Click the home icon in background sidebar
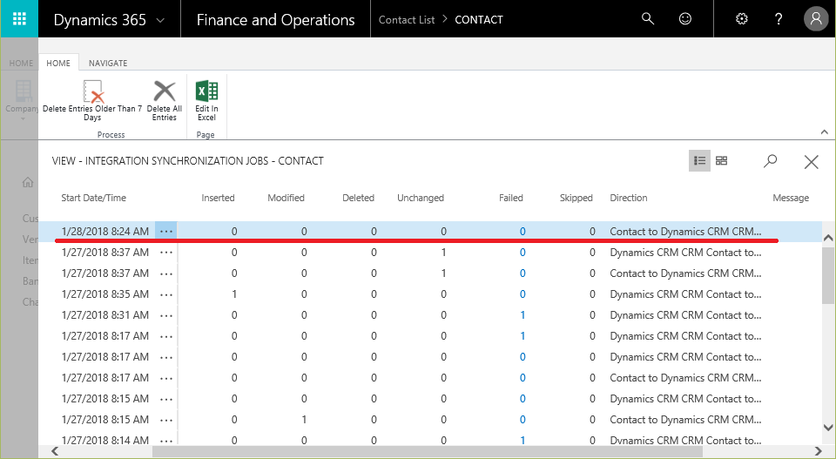This screenshot has height=459, width=836. pyautogui.click(x=28, y=182)
